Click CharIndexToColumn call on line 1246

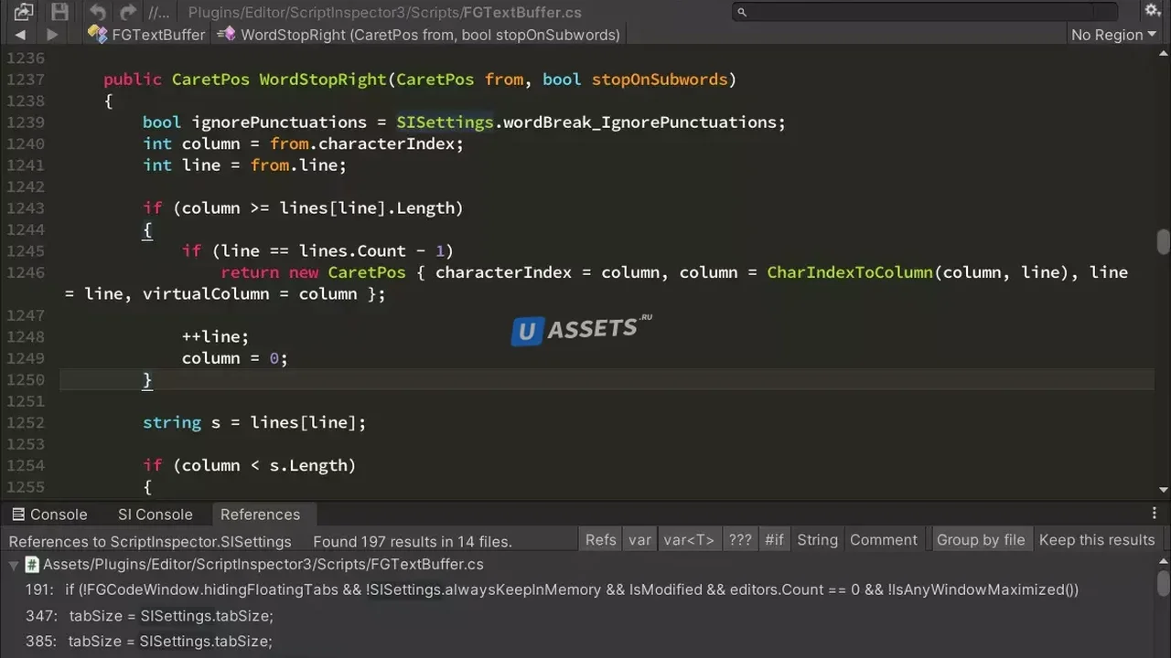(849, 272)
